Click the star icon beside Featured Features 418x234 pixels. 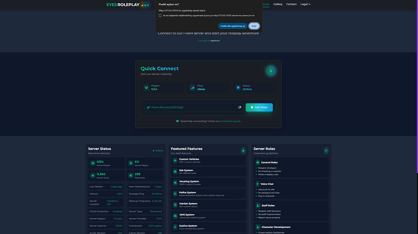pyautogui.click(x=242, y=150)
